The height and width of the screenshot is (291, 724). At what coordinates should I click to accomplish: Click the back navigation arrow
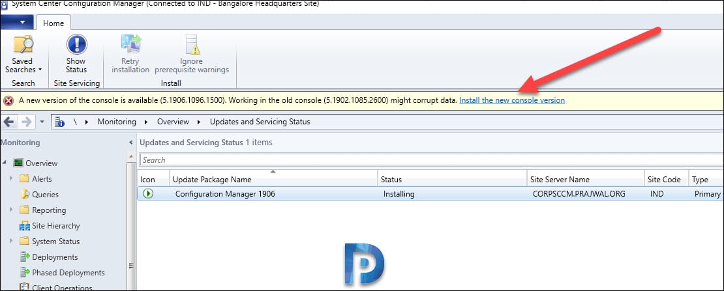pos(8,122)
